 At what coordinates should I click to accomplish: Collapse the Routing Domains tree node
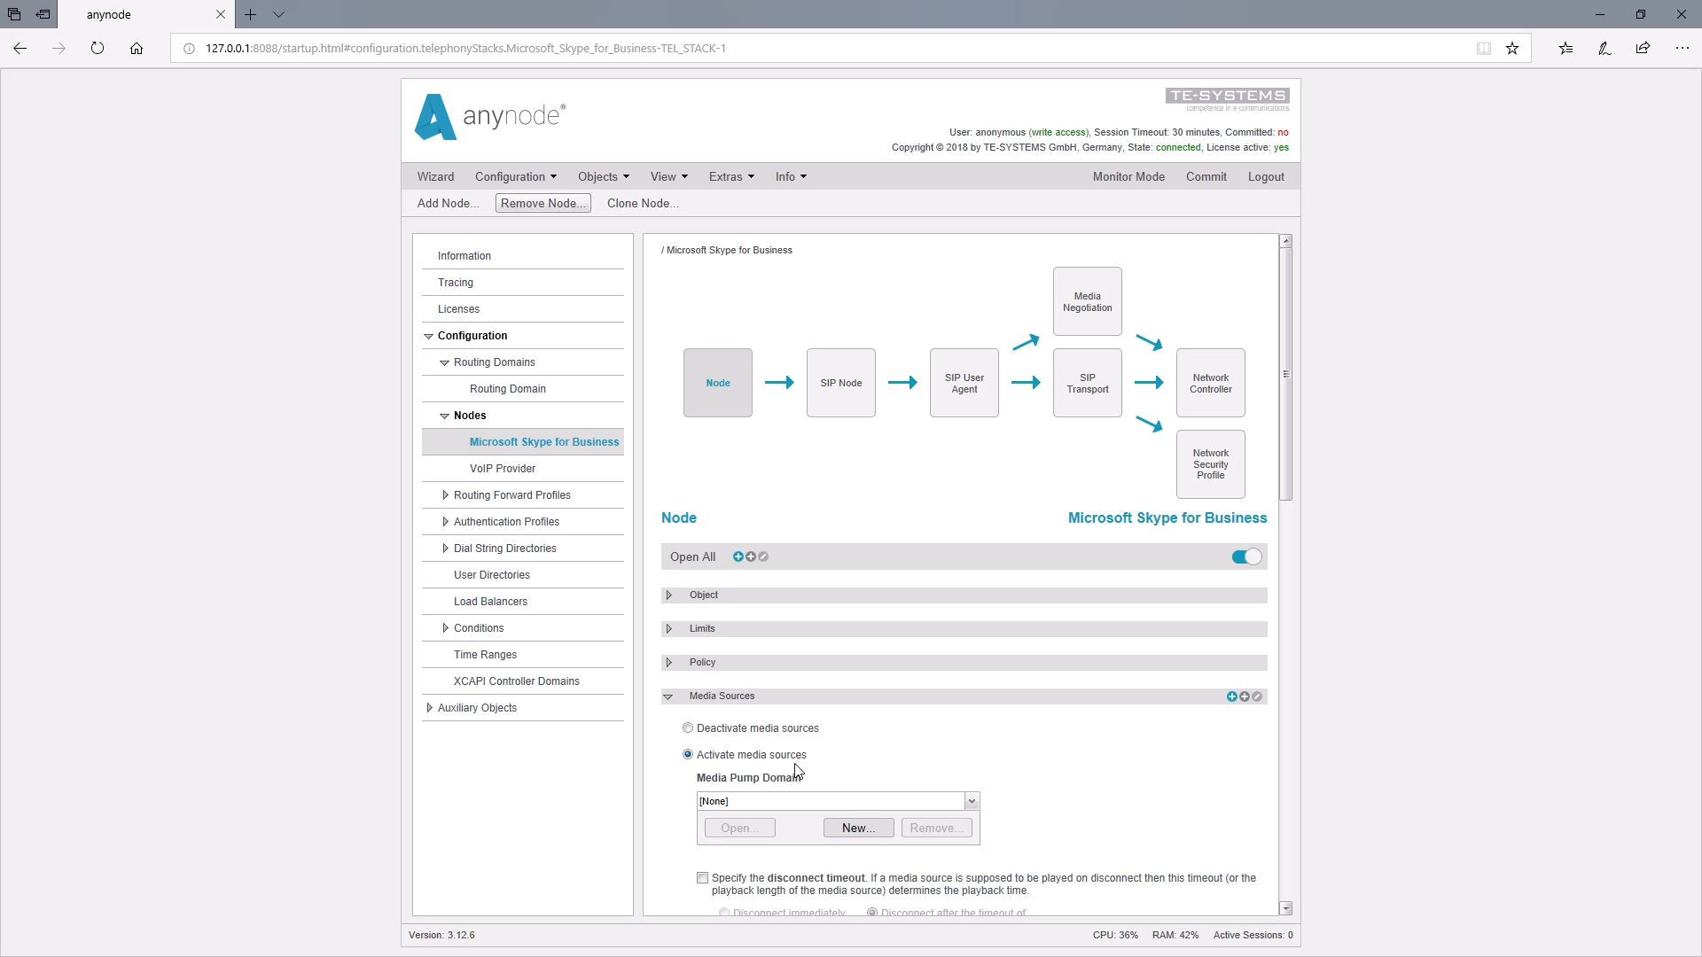coord(445,362)
